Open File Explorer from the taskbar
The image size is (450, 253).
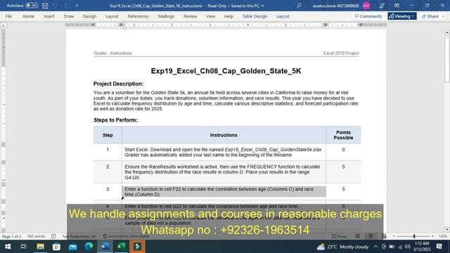(x=40, y=247)
